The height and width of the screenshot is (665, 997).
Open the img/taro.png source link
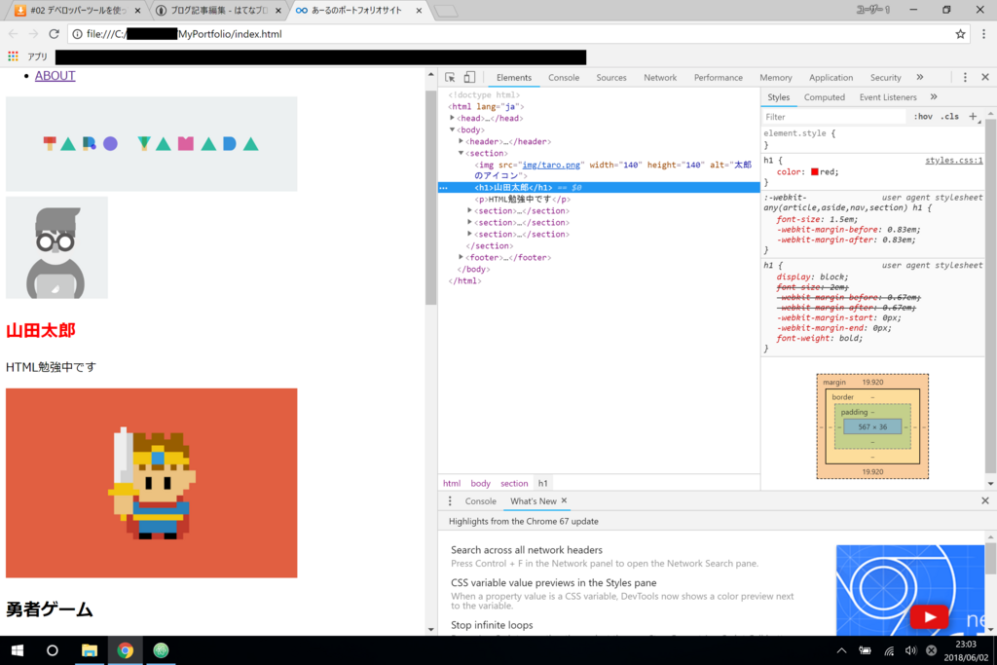coord(551,165)
